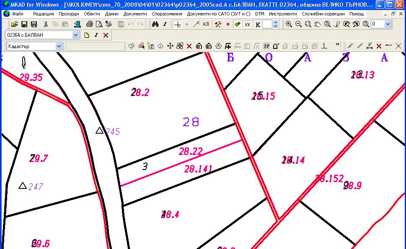Image resolution: width=406 pixels, height=249 pixels.
Task: Click the binoculars find icon
Action: (x=155, y=24)
